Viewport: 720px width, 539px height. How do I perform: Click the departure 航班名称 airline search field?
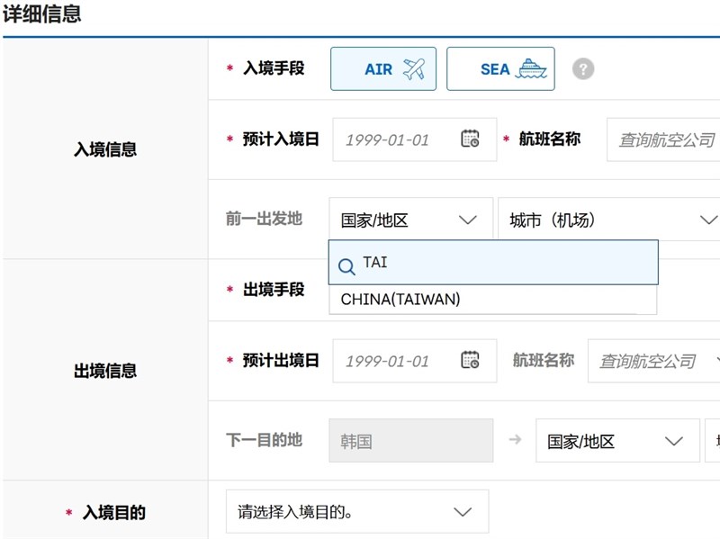[x=652, y=361]
